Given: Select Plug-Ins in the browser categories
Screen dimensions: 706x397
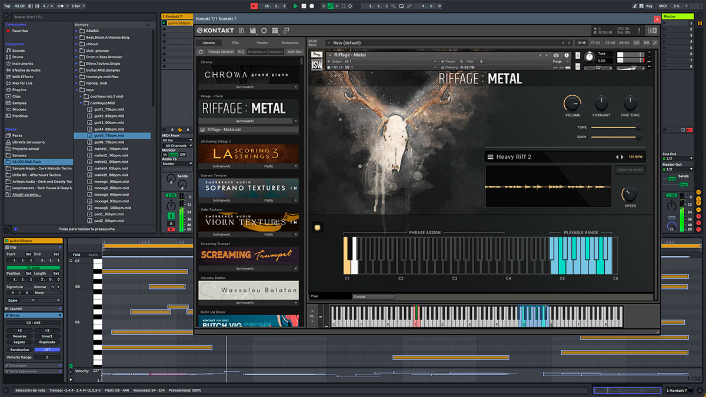Looking at the screenshot, I should click(x=19, y=89).
